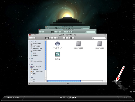
Task: Click search field in 2007-10-29-213248 window
Action: pyautogui.click(x=90, y=32)
